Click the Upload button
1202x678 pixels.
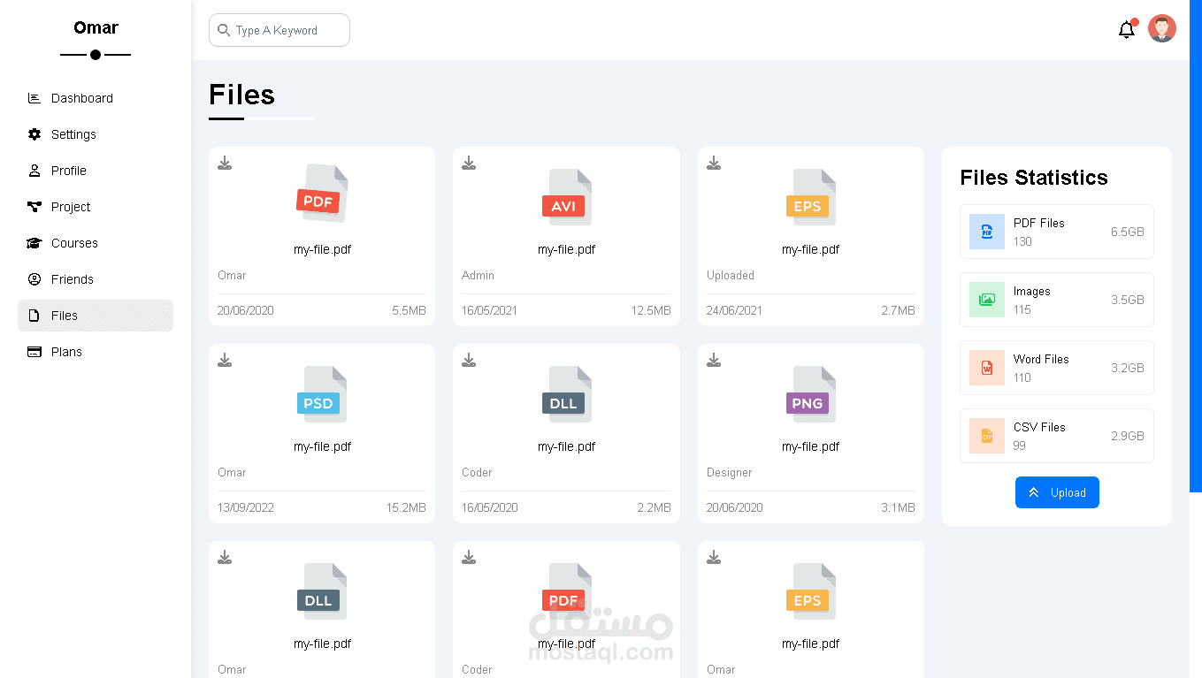click(x=1057, y=492)
